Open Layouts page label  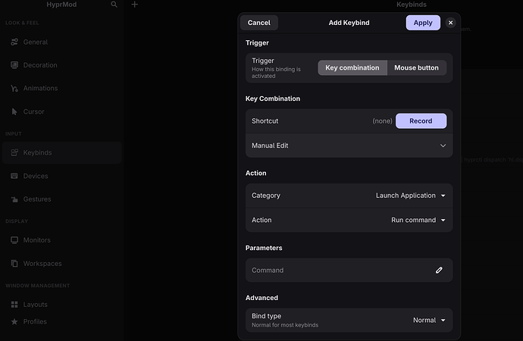click(35, 305)
